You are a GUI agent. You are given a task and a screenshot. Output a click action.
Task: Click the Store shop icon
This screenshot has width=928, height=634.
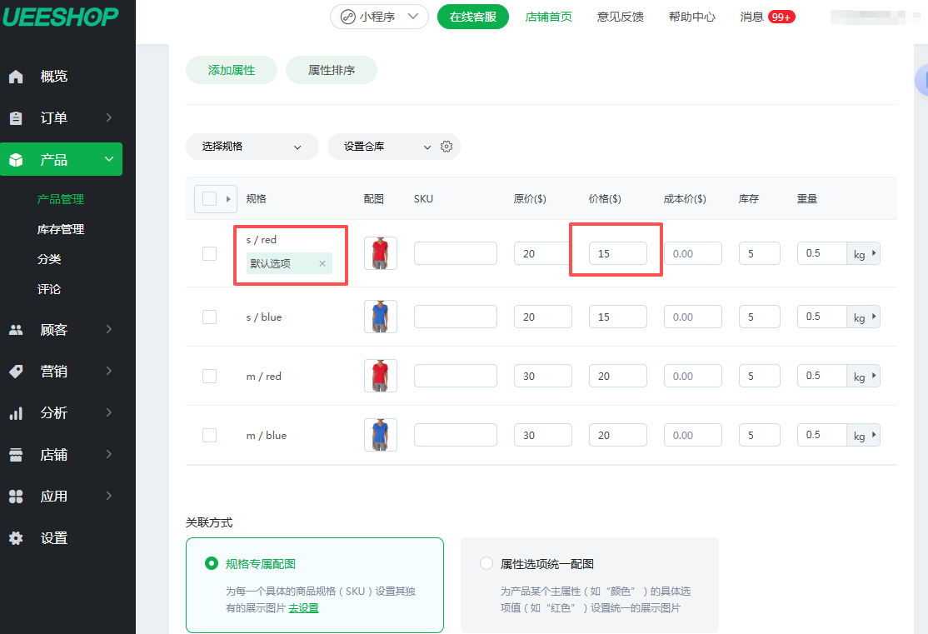point(16,455)
